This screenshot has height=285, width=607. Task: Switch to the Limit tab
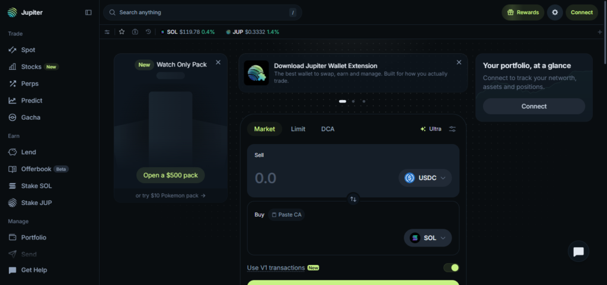click(298, 129)
